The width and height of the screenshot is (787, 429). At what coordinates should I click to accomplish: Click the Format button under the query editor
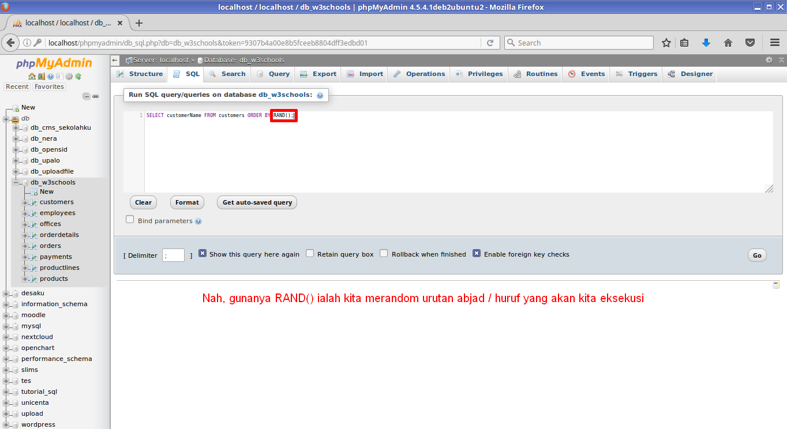[187, 202]
